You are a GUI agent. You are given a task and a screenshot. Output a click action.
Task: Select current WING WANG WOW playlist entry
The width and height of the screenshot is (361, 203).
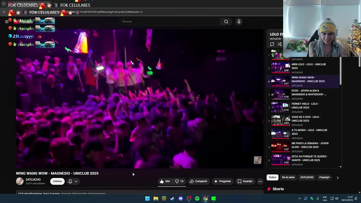(x=303, y=81)
